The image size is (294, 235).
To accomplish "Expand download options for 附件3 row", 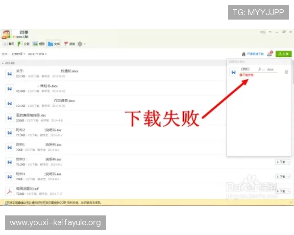I will point(289,162).
